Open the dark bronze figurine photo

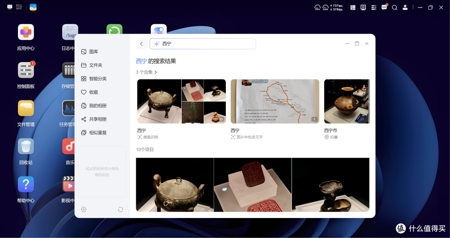[x=330, y=185]
